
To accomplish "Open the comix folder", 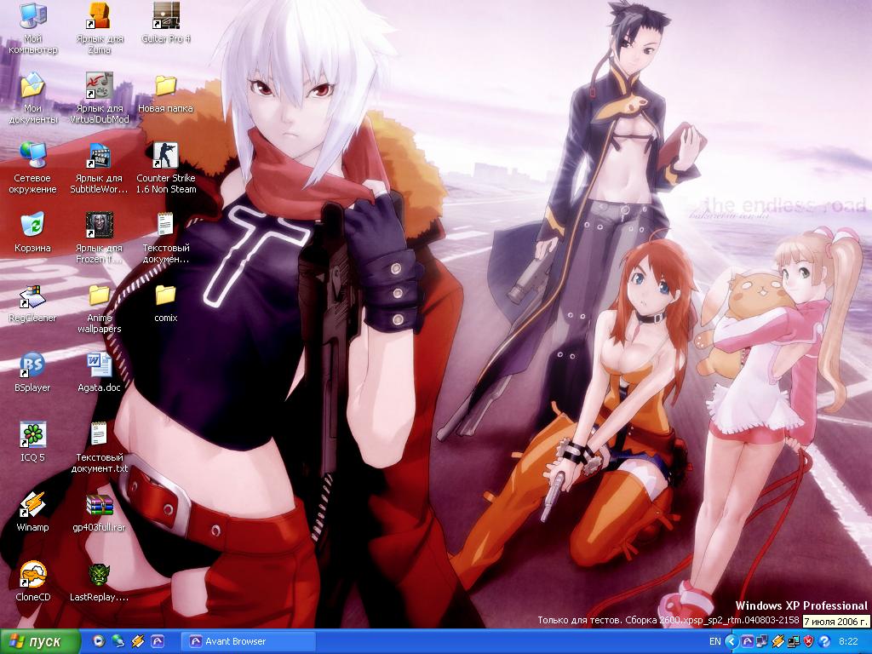I will 166,295.
